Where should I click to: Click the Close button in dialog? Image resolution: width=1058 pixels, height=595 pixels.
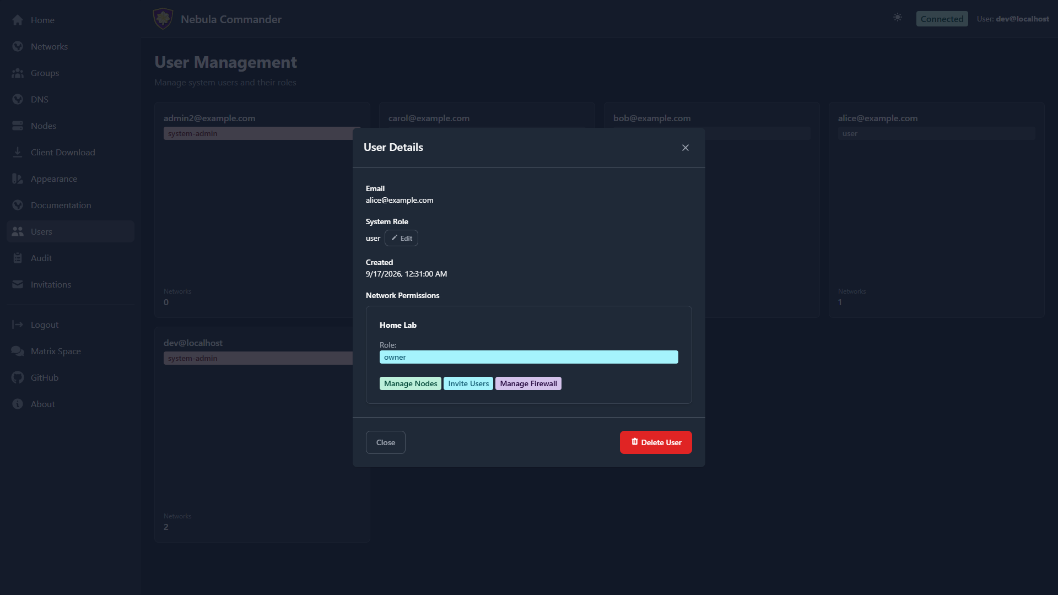coord(386,442)
